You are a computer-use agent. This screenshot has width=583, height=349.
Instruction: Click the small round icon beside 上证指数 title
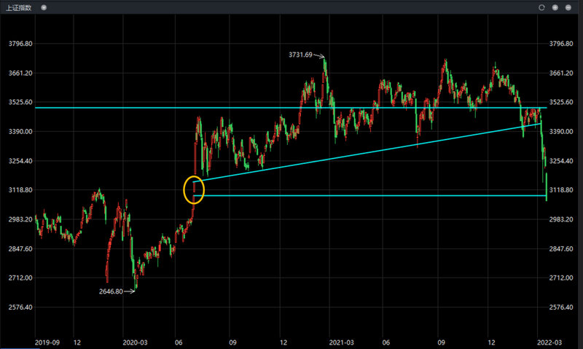pos(44,7)
